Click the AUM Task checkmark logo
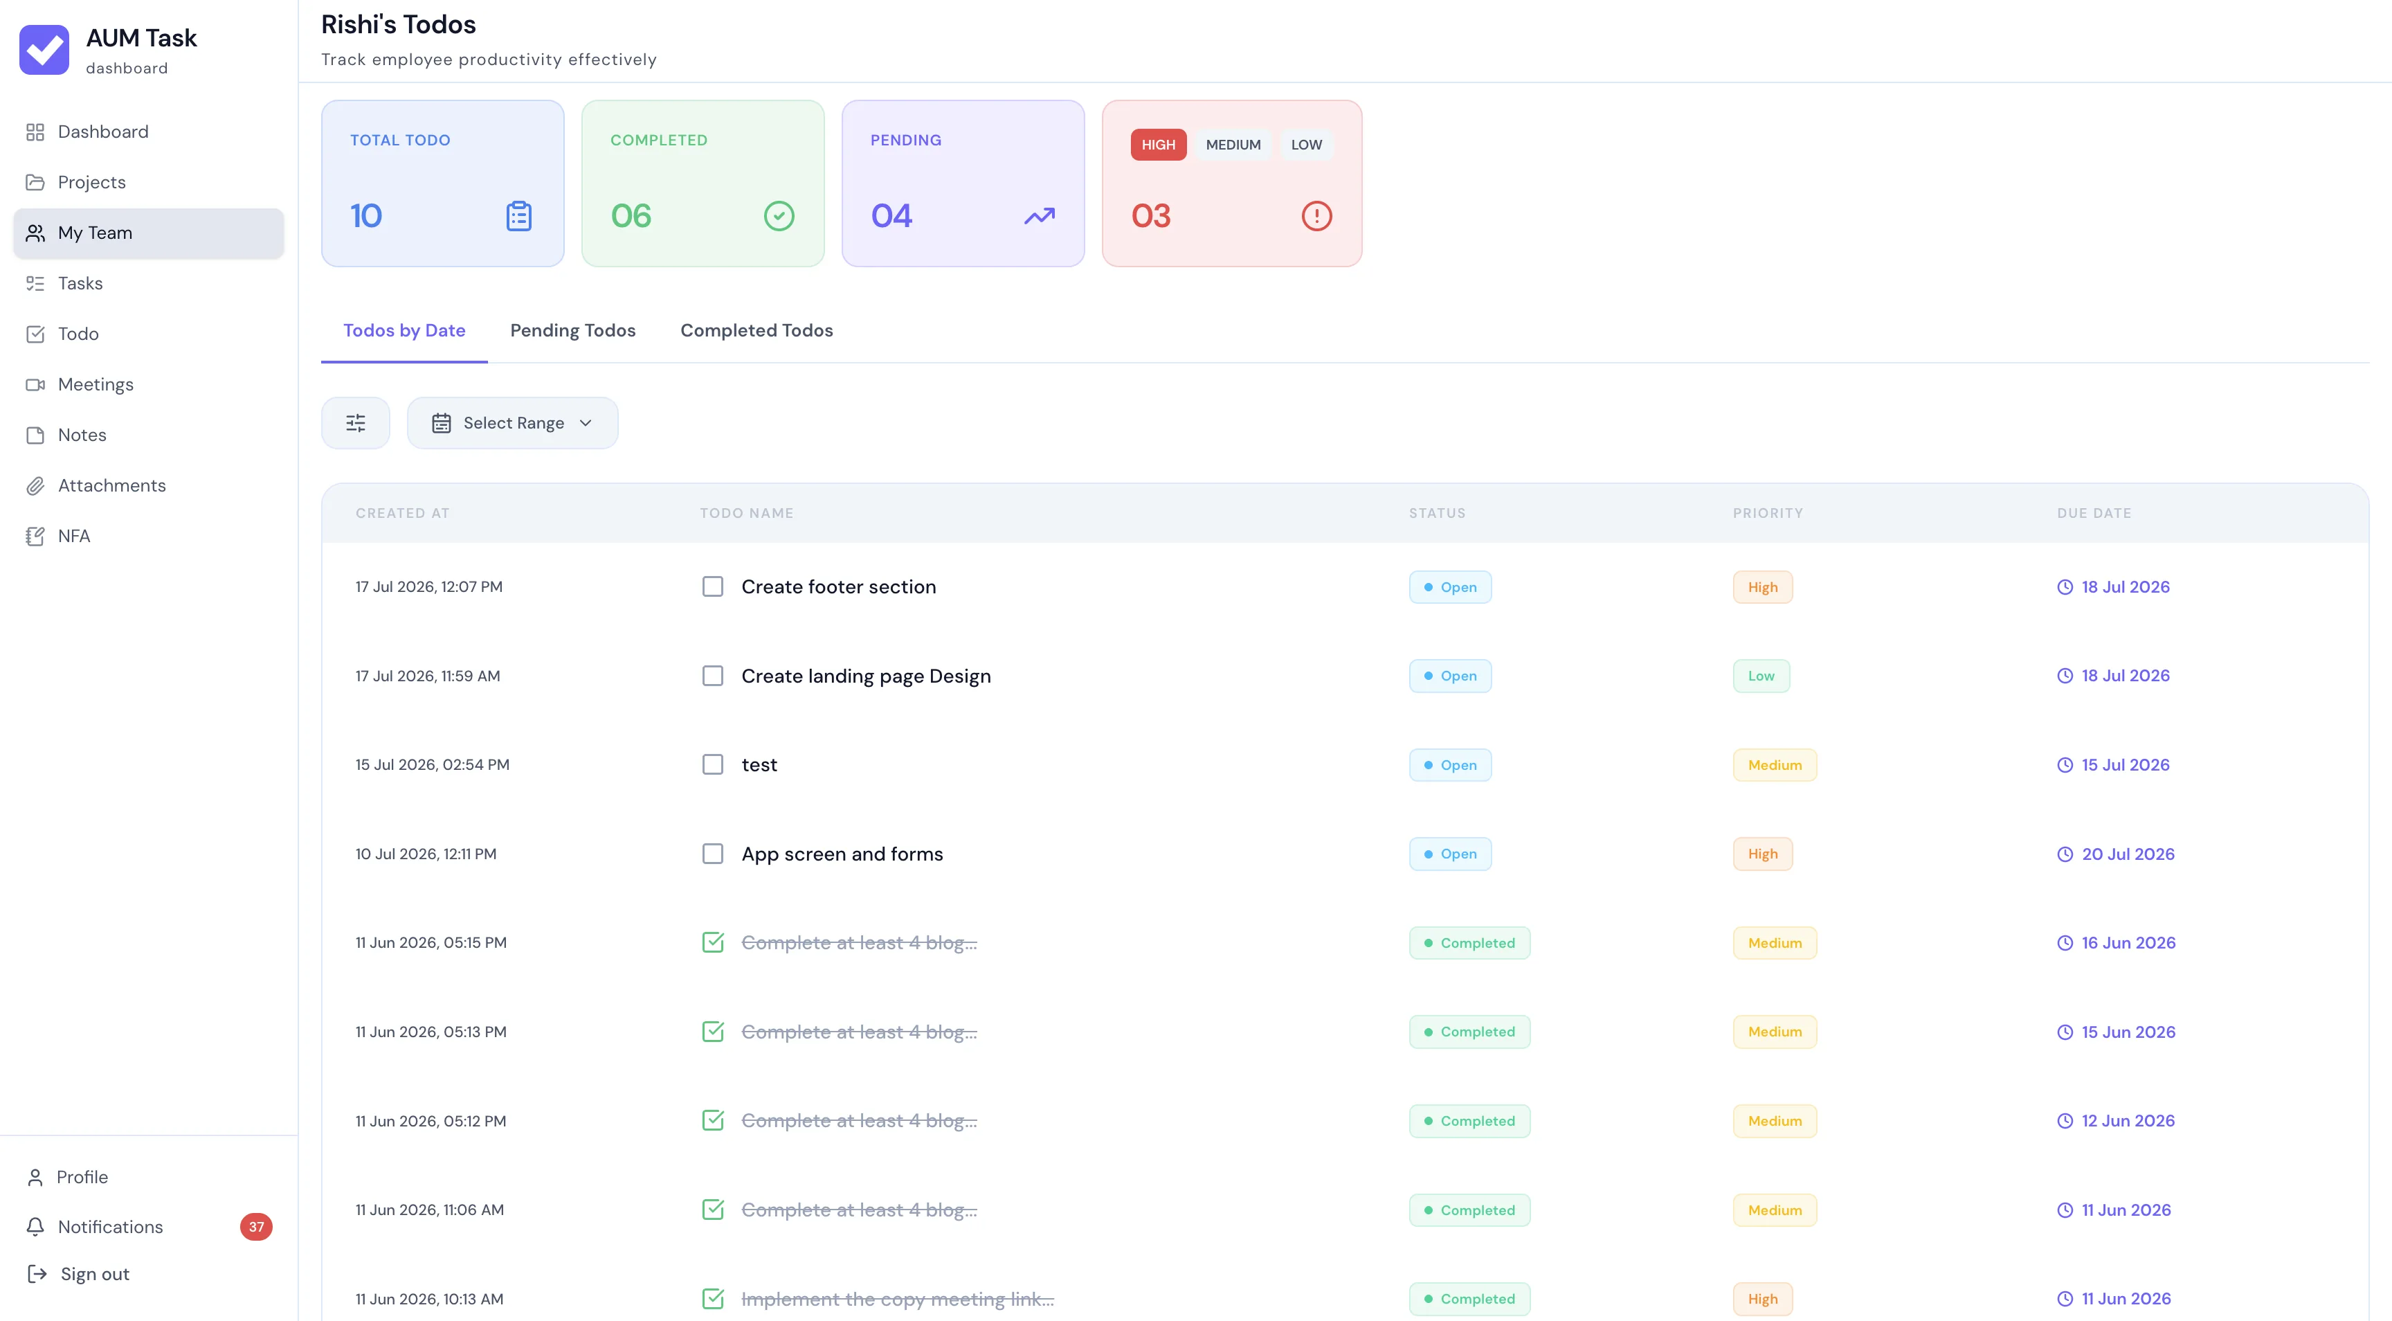The width and height of the screenshot is (2392, 1321). click(x=44, y=49)
